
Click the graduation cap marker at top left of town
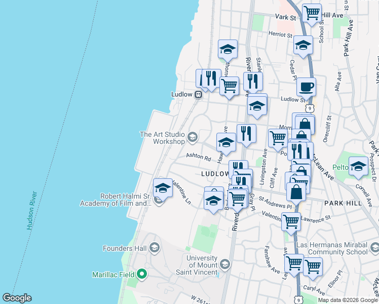228,50
